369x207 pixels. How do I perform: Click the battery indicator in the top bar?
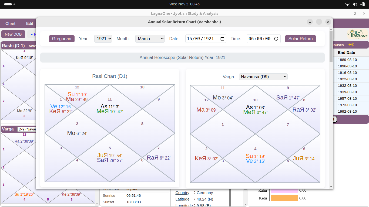363,4
